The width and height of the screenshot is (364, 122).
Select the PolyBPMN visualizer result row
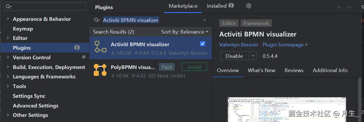pyautogui.click(x=151, y=70)
